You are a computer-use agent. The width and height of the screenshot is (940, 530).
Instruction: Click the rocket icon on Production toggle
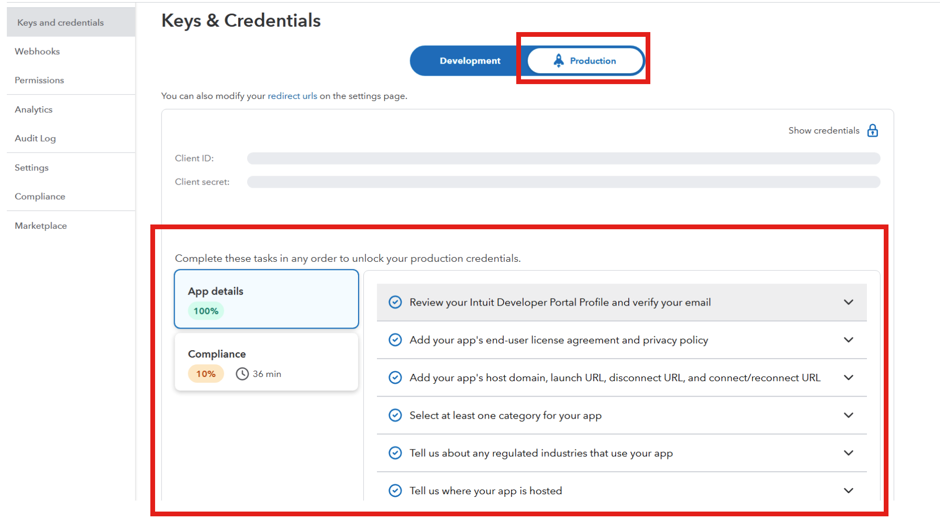click(x=559, y=60)
